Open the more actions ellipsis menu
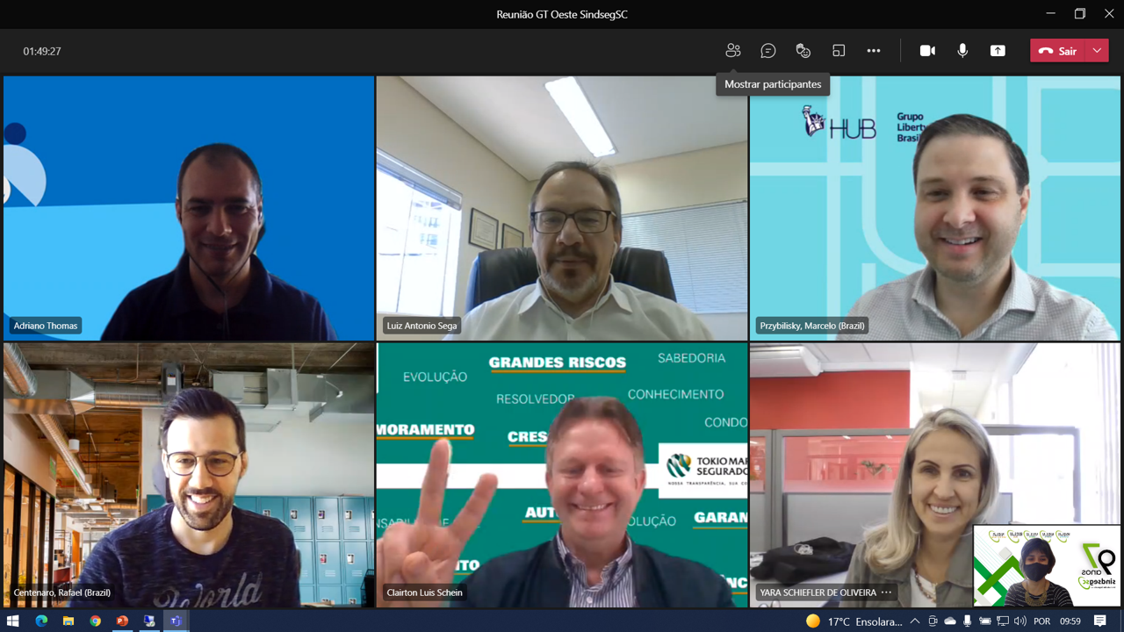The image size is (1124, 632). click(x=873, y=51)
